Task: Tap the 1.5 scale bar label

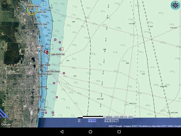Action: coord(79,120)
